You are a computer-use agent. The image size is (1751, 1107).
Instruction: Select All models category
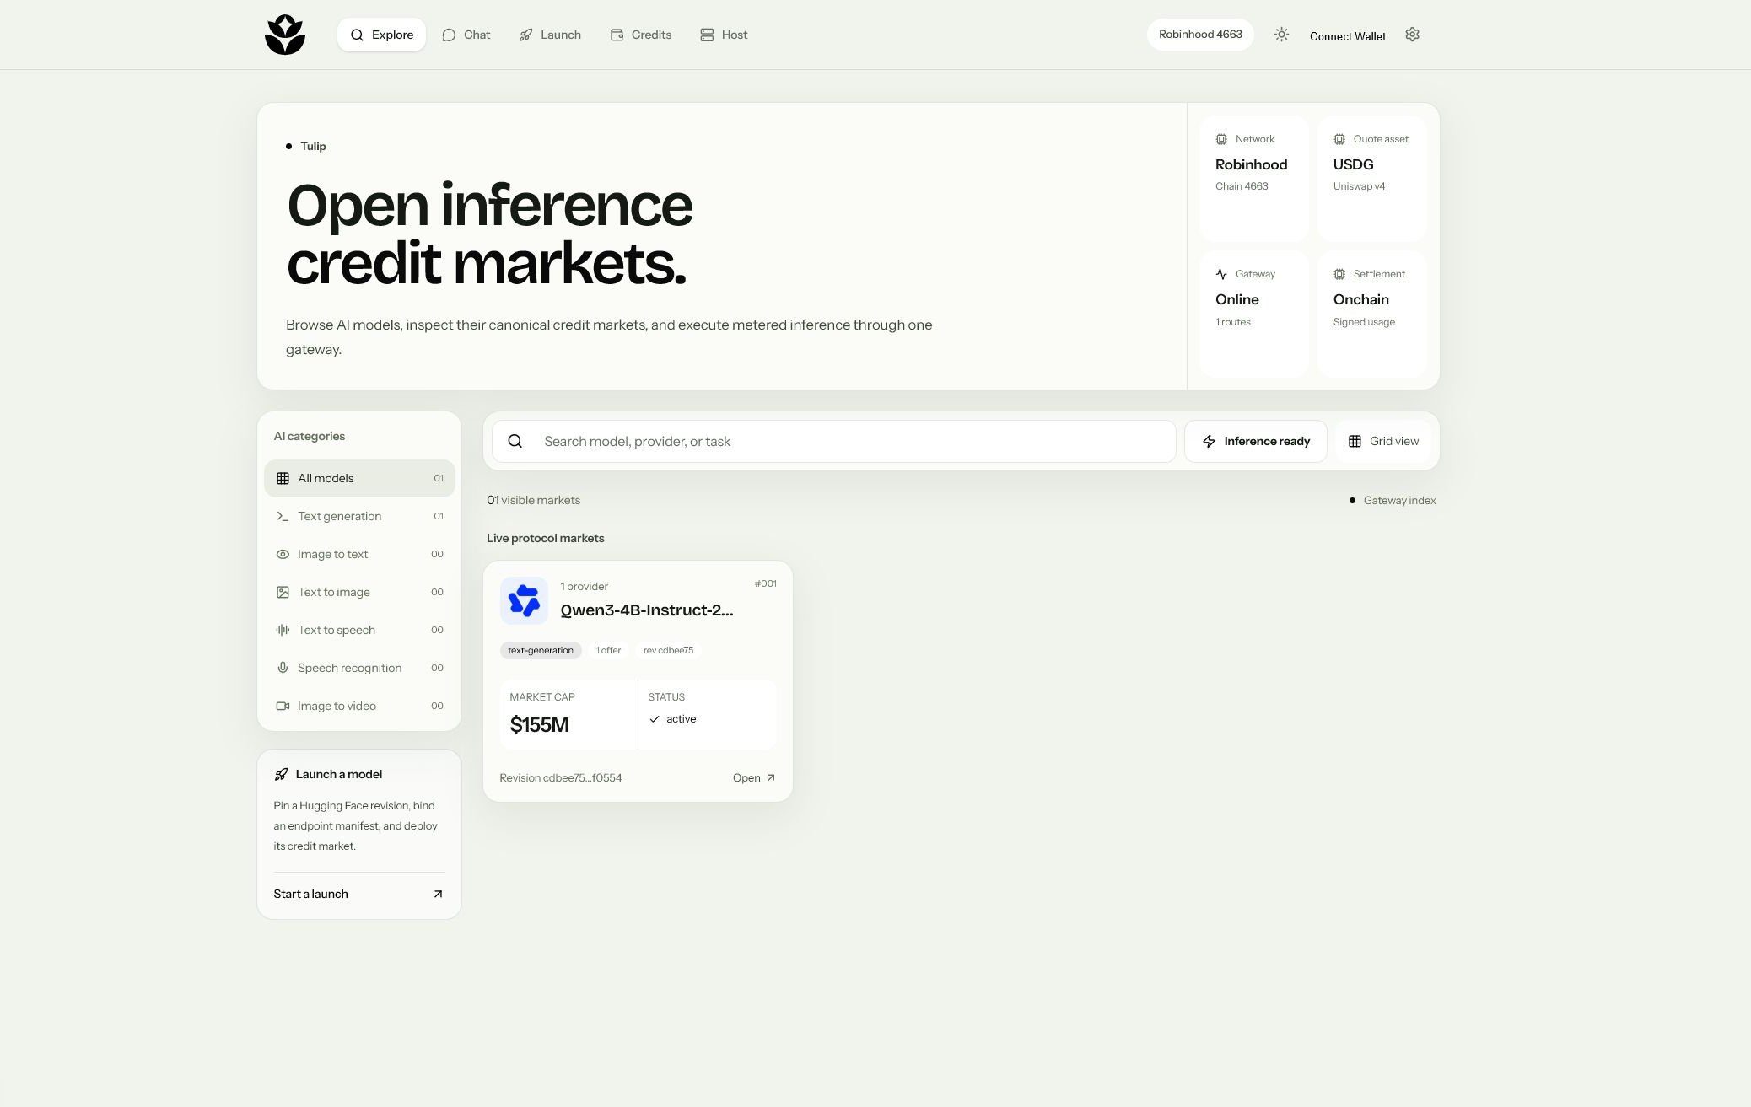(359, 478)
